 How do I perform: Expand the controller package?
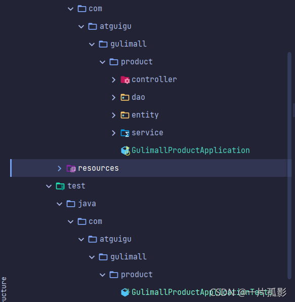(113, 80)
